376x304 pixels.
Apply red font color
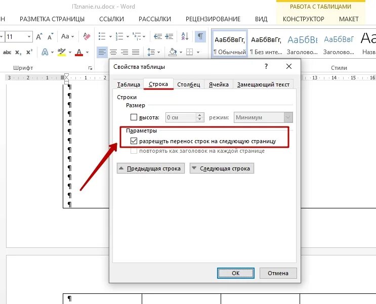coord(79,52)
